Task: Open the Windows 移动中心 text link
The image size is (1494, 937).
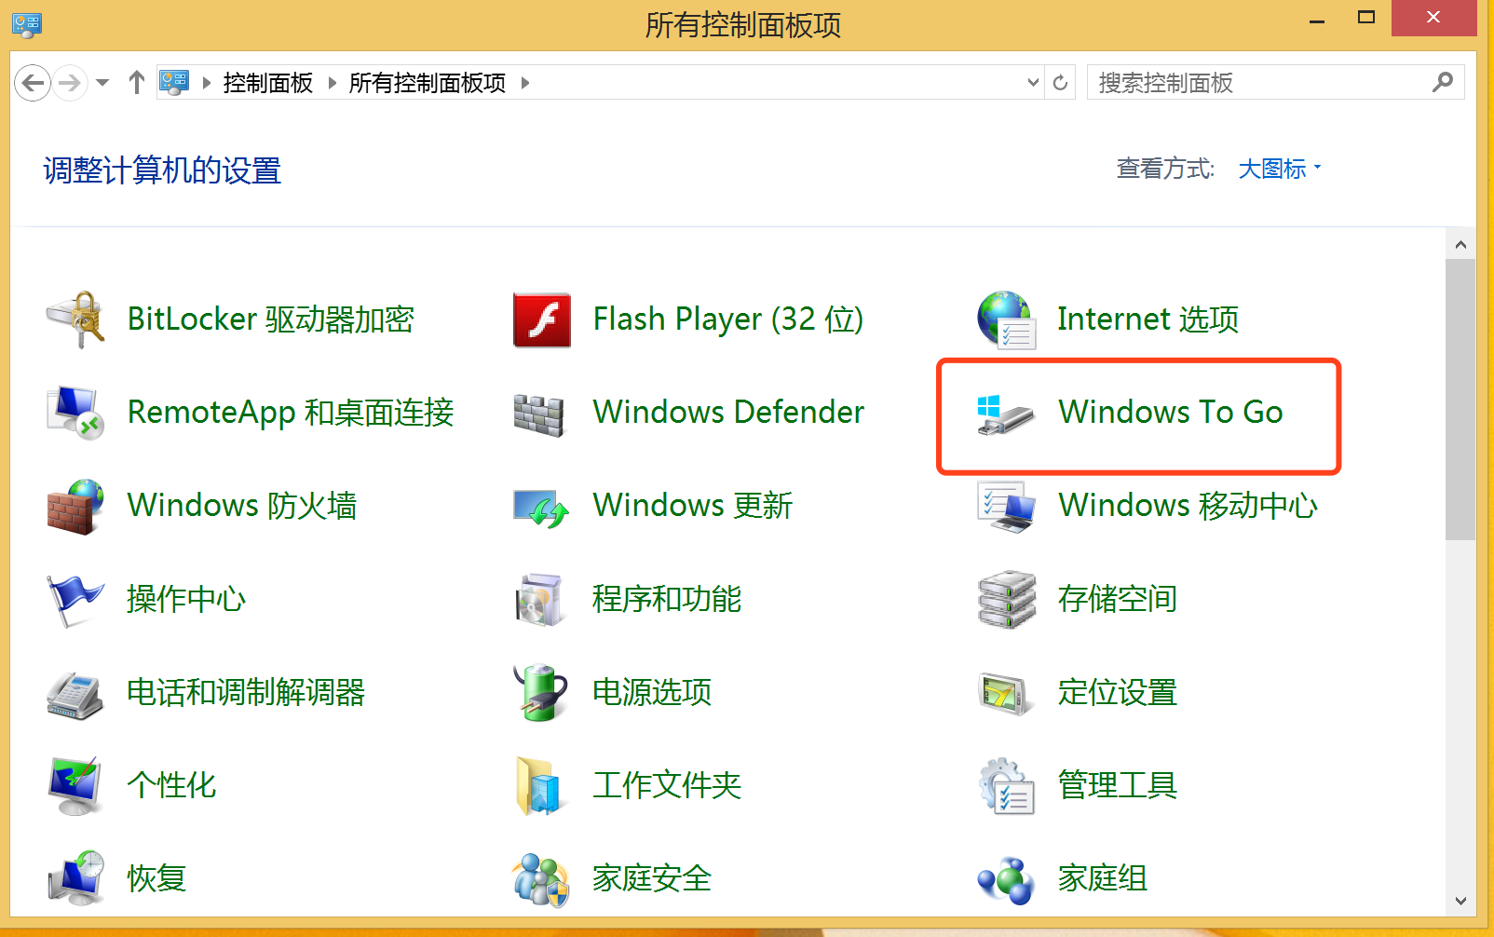Action: (1188, 506)
